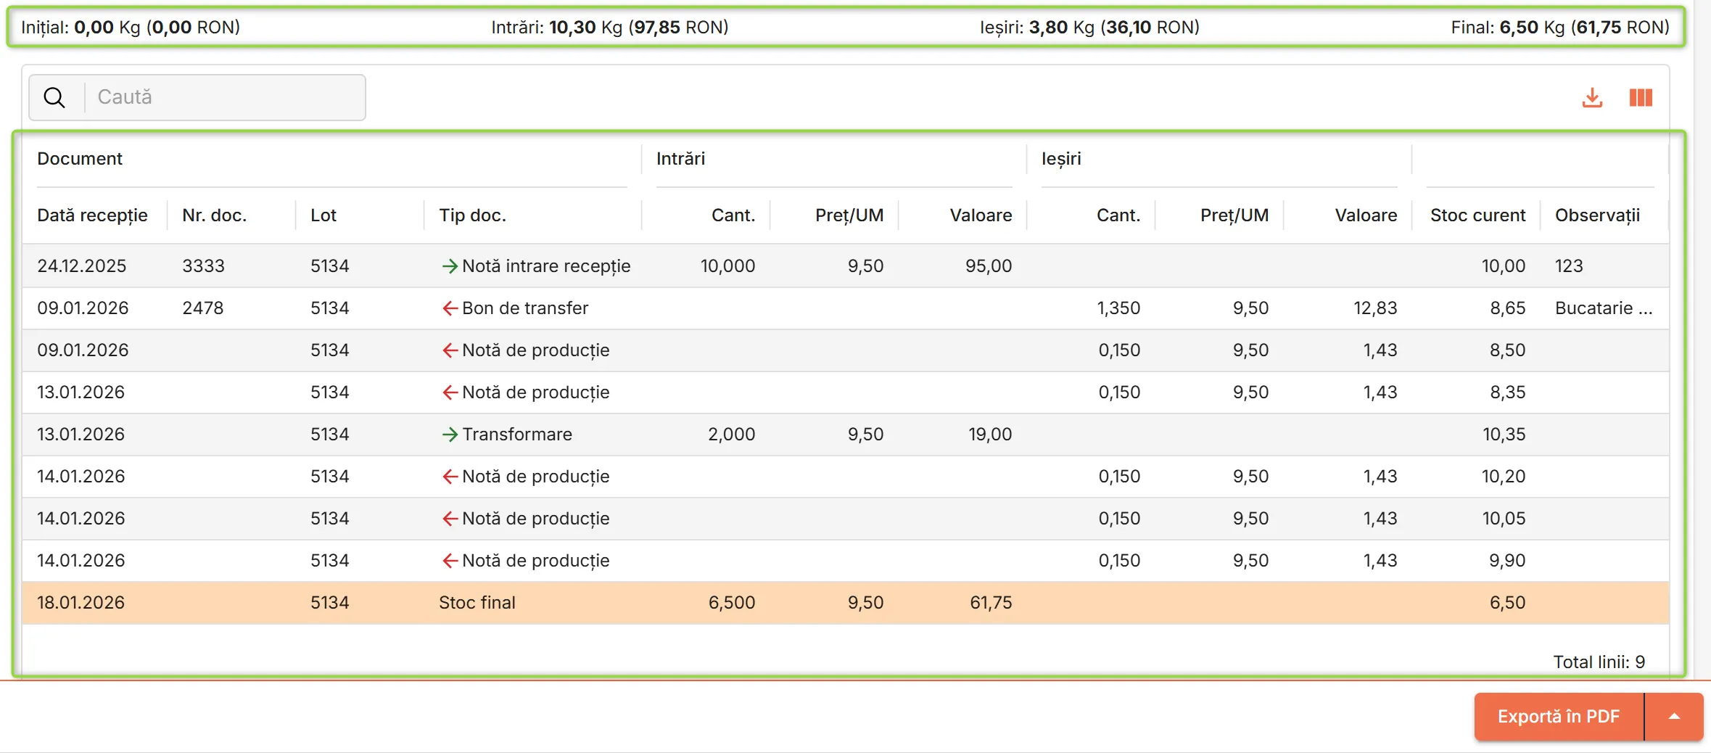Expand the export options arrow
The height and width of the screenshot is (753, 1711).
click(x=1674, y=717)
